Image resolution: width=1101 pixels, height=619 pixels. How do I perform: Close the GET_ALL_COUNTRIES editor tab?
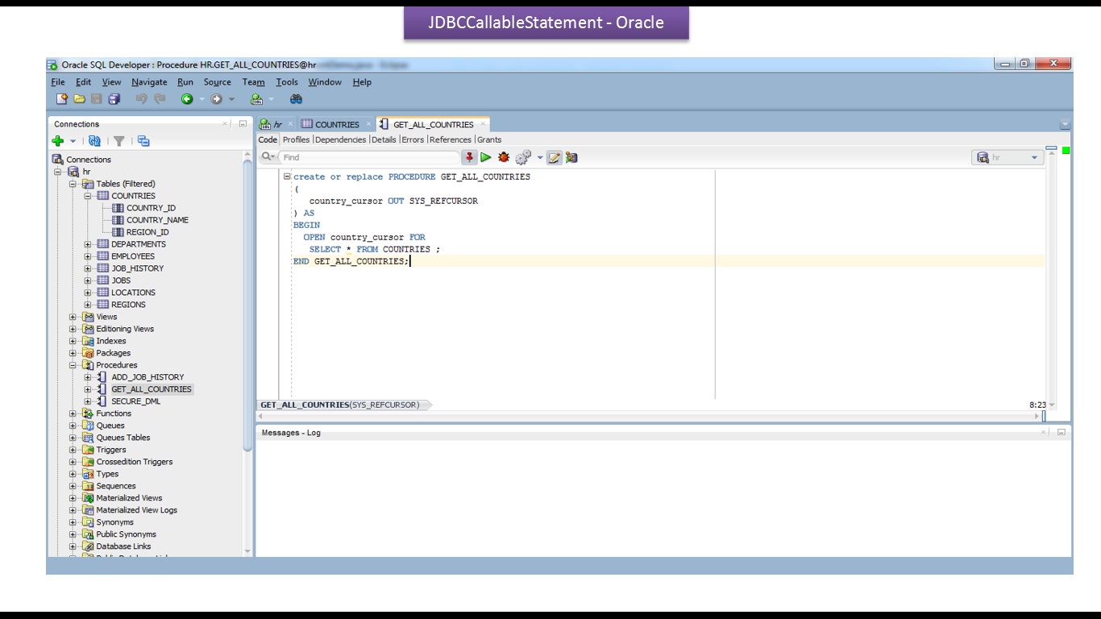[x=483, y=123]
